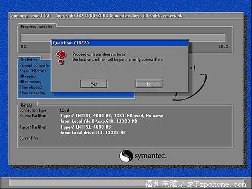This screenshot has height=189, width=252.
Task: Click the symantec wordmark text
Action: pyautogui.click(x=151, y=156)
